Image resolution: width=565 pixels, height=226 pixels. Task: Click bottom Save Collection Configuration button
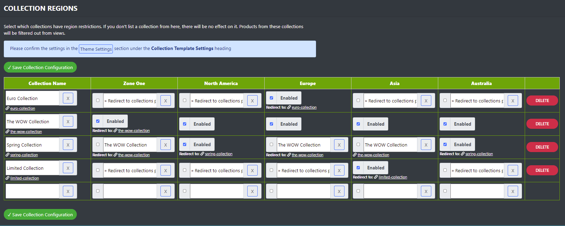40,215
